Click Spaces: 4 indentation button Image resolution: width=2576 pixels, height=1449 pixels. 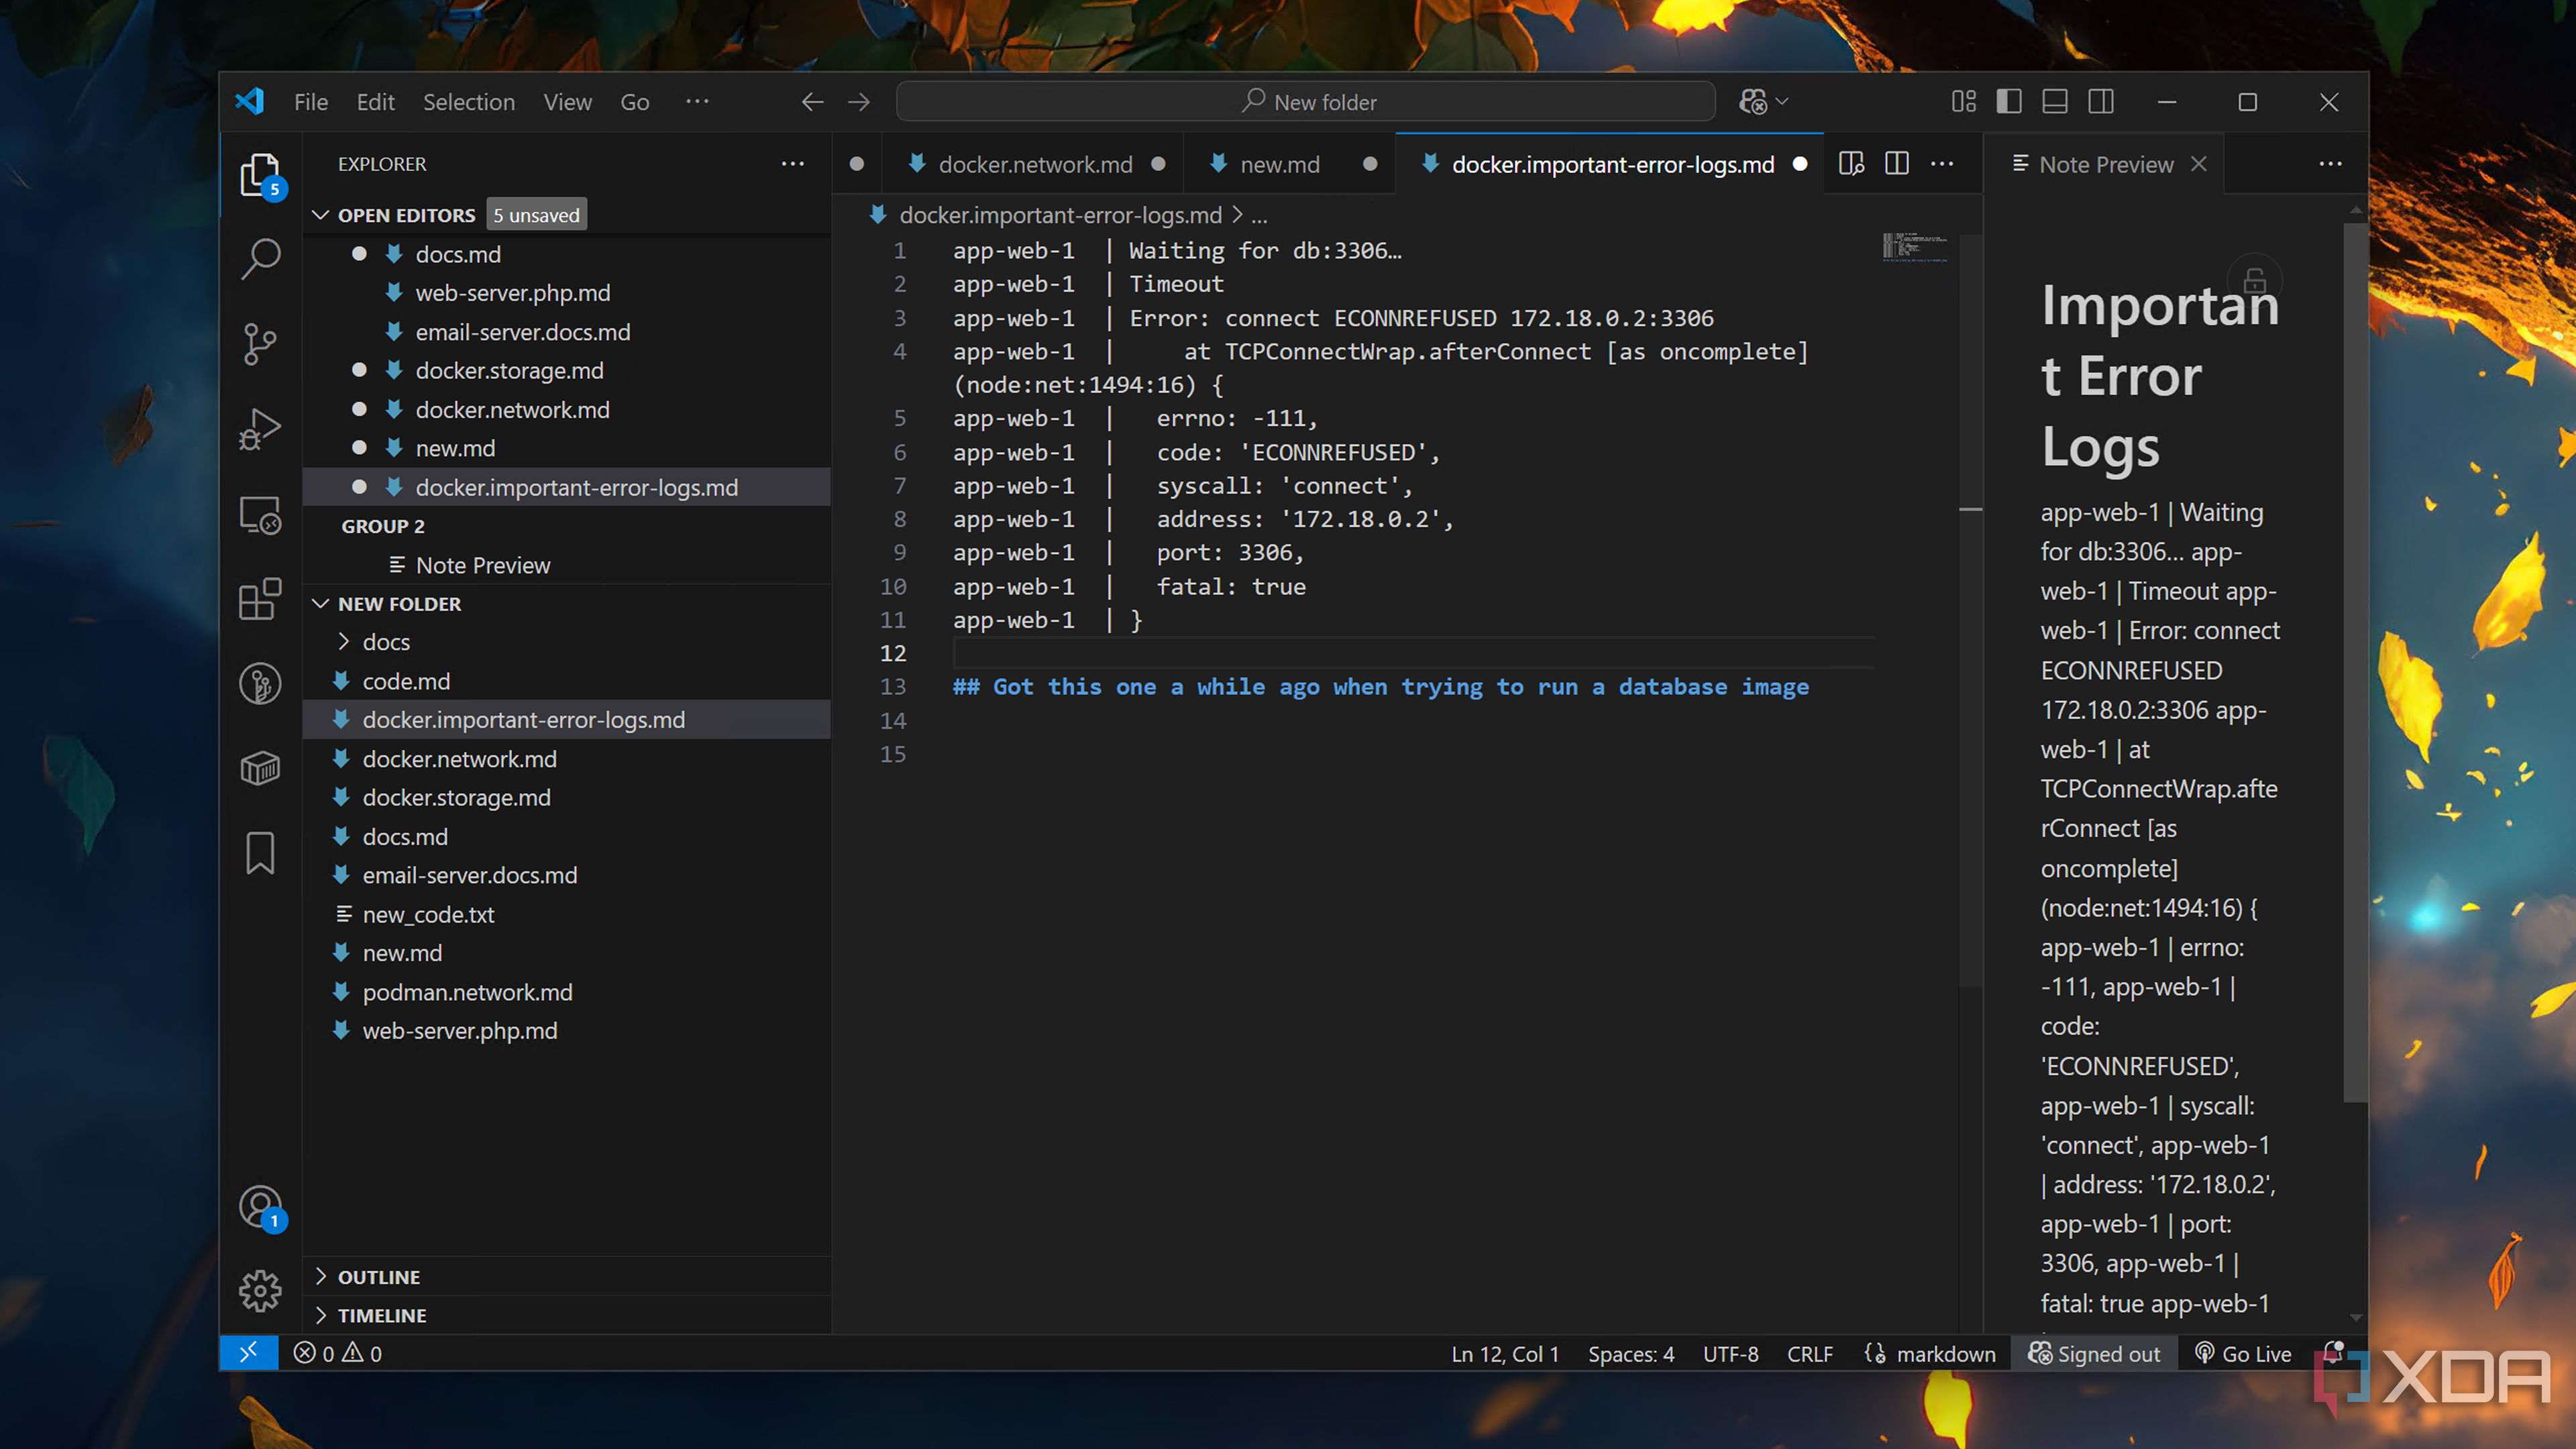click(1630, 1353)
